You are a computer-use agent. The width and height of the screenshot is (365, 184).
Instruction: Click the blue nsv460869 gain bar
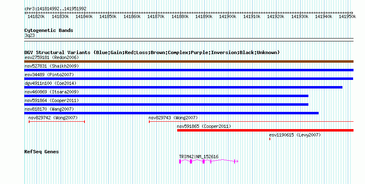166,96
